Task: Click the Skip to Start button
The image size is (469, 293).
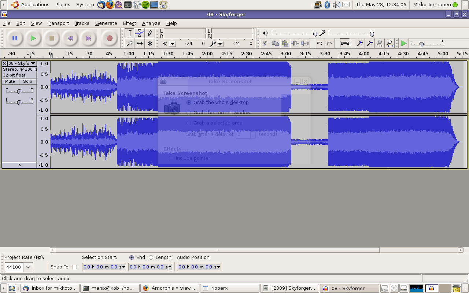Action: (70, 38)
